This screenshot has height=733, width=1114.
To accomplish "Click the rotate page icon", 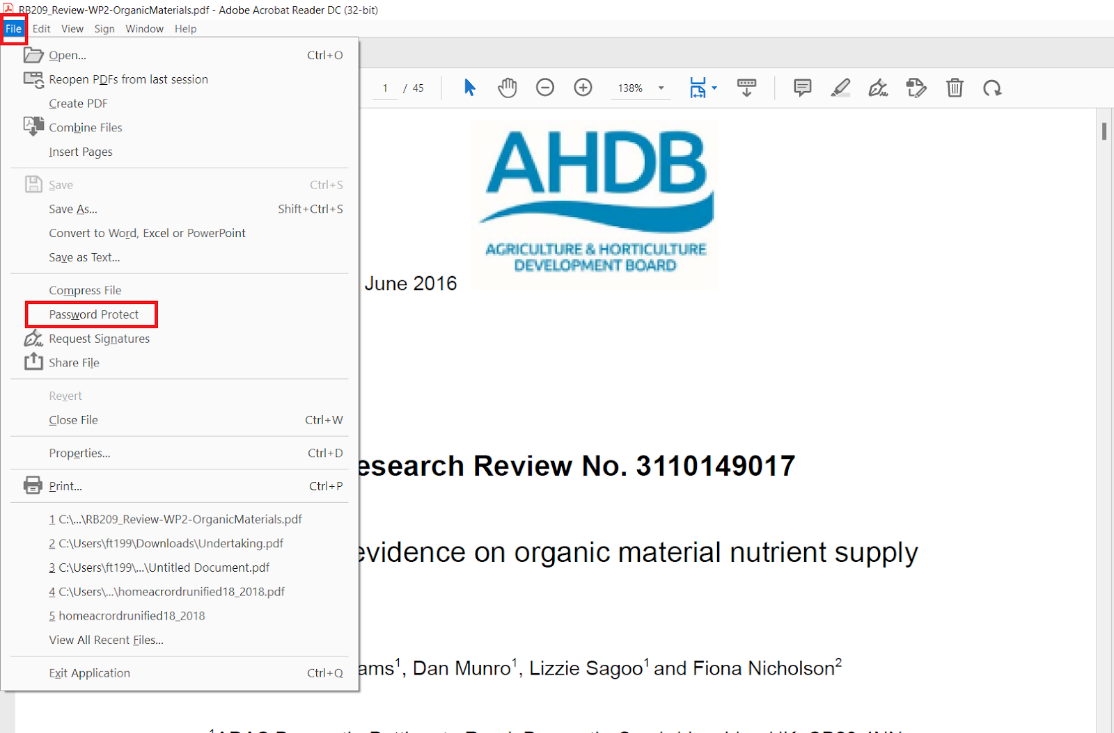I will [x=992, y=88].
